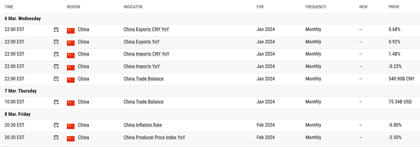Click China region link in Producer Price Index row
Screen dimensions: 420x147
click(84, 137)
